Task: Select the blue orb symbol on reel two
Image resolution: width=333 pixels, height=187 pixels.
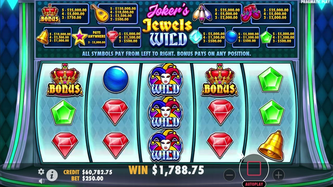Action: click(x=116, y=79)
